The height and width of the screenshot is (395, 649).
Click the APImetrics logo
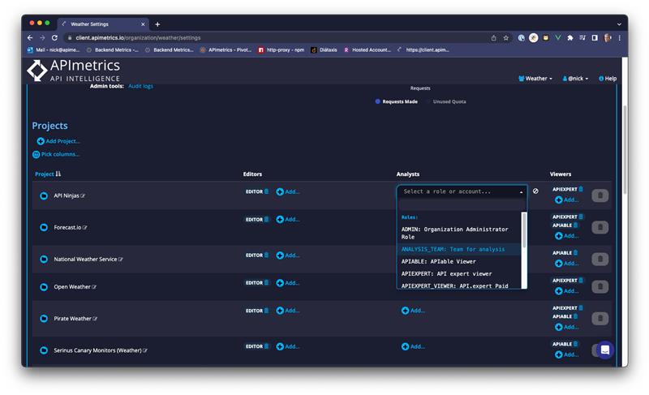click(74, 71)
